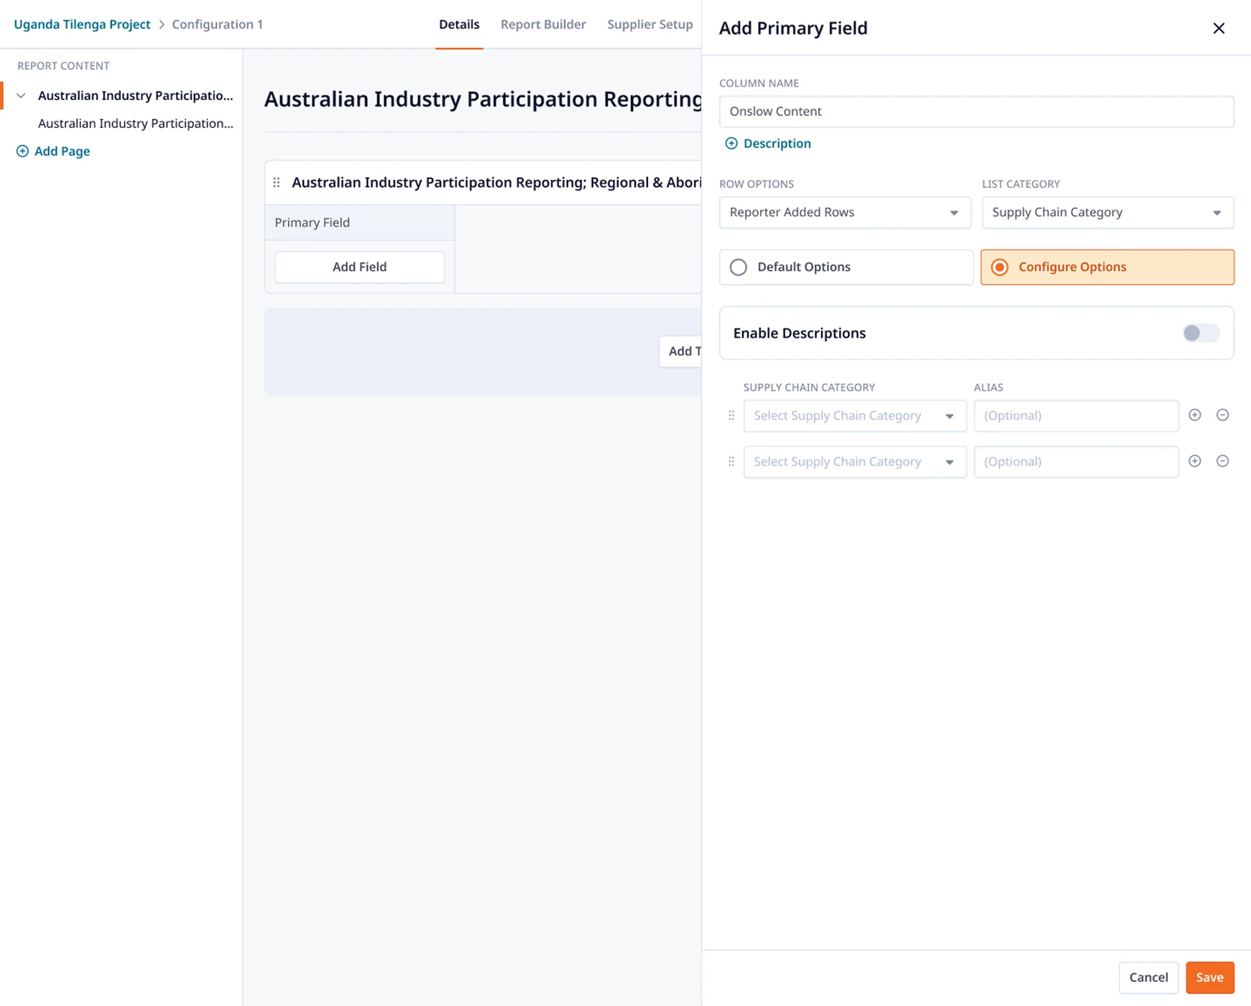Click the Primary Field column header
This screenshot has width=1251, height=1006.
(359, 223)
